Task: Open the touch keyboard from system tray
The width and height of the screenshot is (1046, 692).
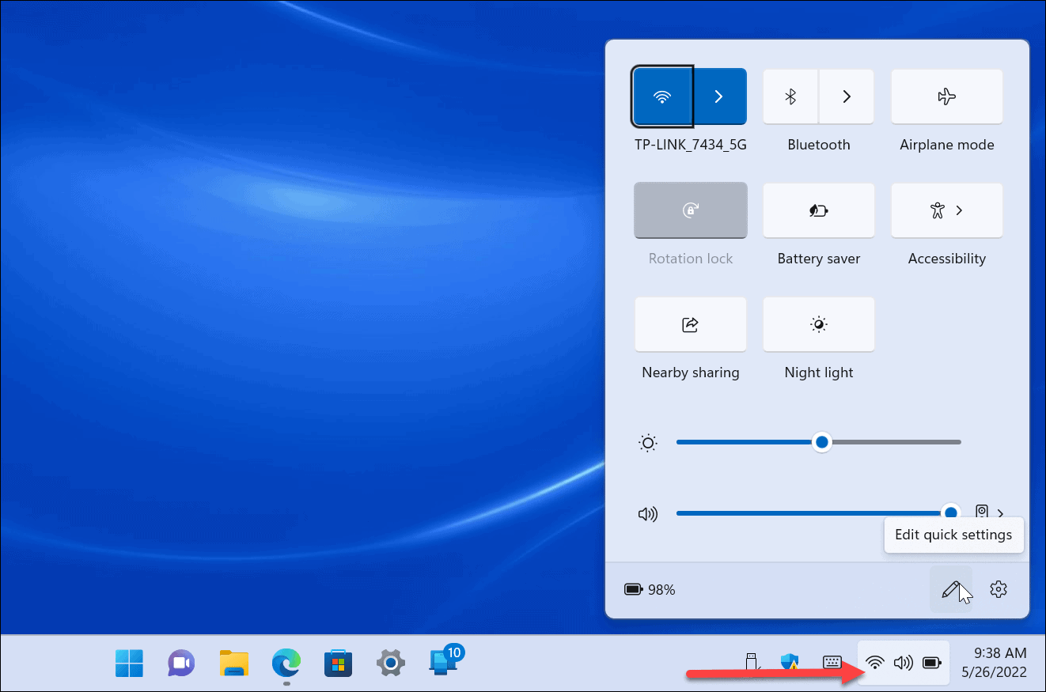Action: [x=831, y=663]
